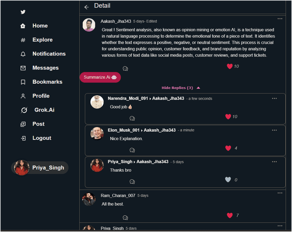Click the Grok.Ai icon
Screen dimensions: 292x232
(x=23, y=110)
